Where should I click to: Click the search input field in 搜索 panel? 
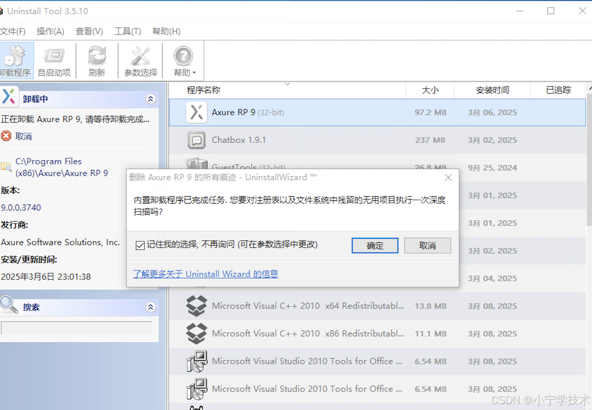77,328
